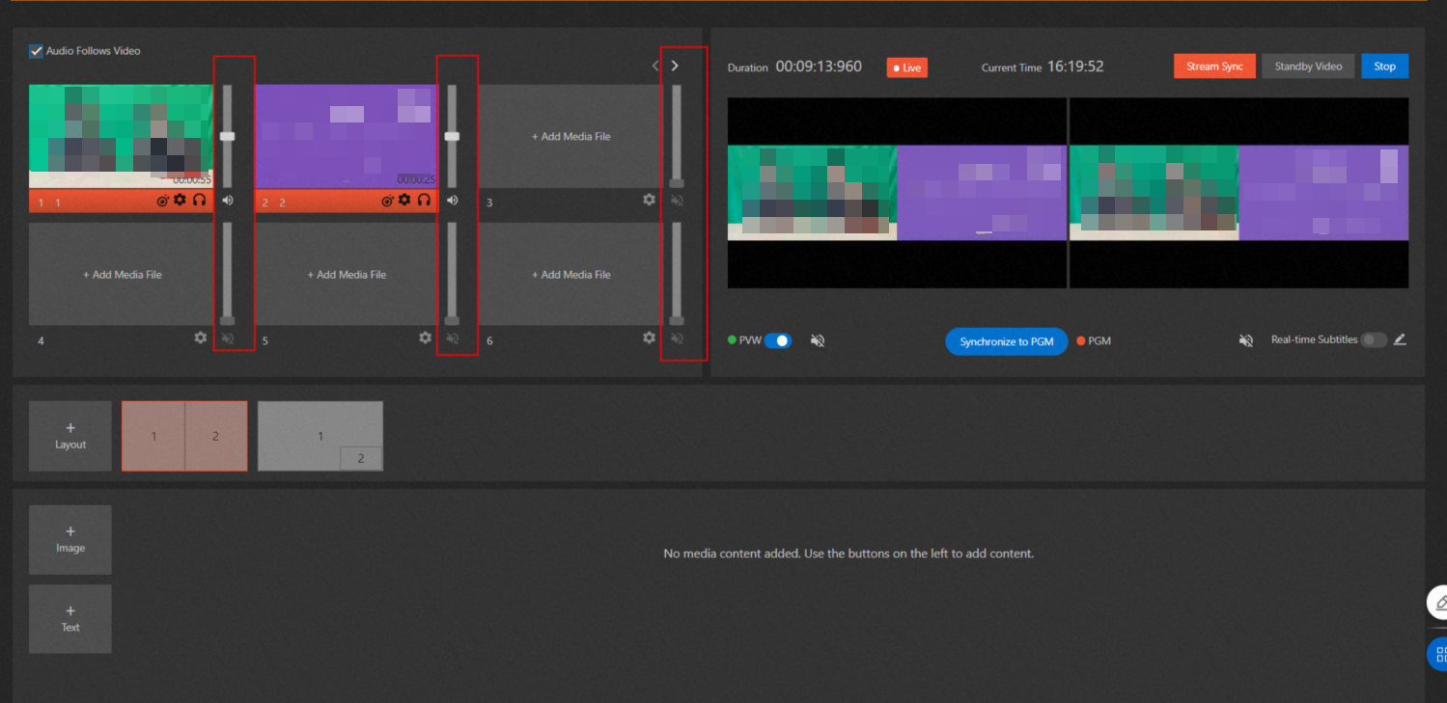
Task: Click the PVW preview monitor
Action: tap(897, 193)
